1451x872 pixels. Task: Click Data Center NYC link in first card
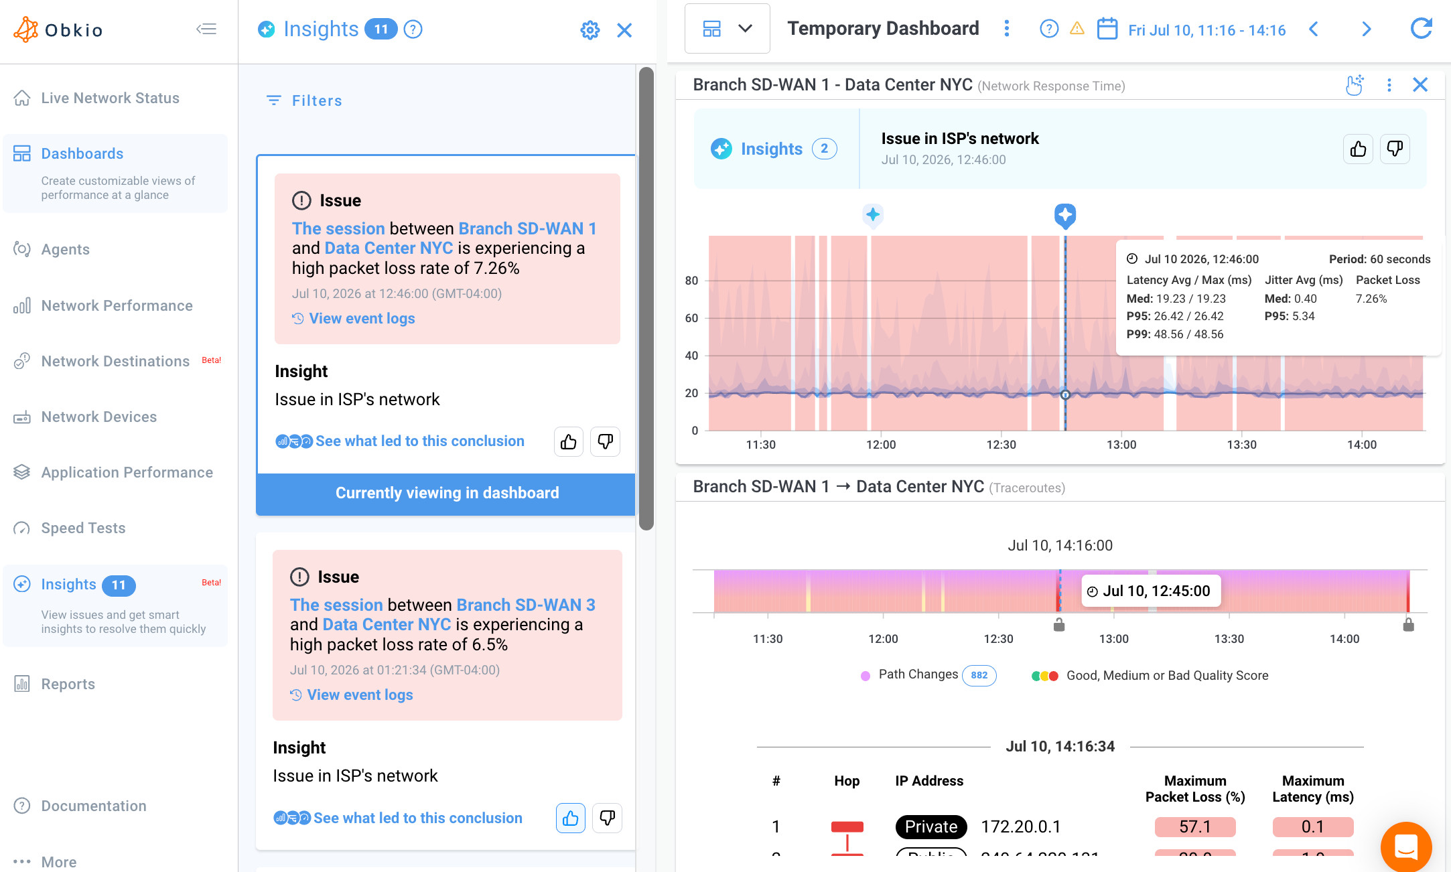point(389,248)
